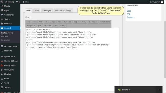This screenshot has height=93, width=166.
Task: Click the Media sidebar icon
Action: pyautogui.click(x=2, y=6)
